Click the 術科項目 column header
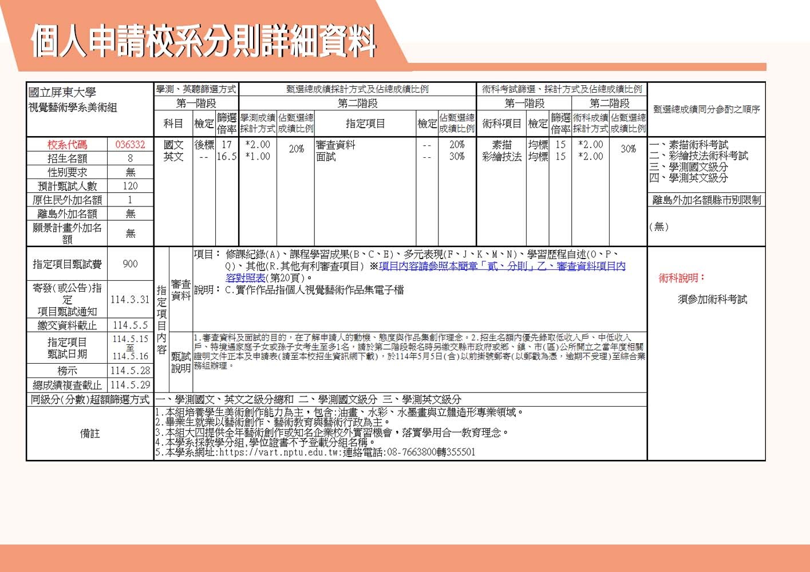This screenshot has width=810, height=572. [x=501, y=124]
